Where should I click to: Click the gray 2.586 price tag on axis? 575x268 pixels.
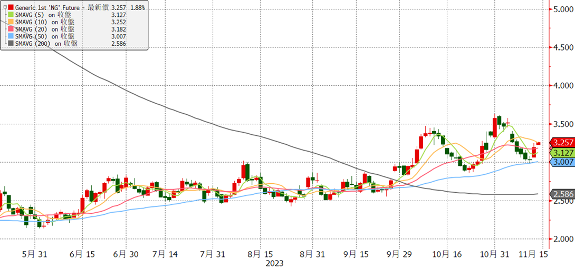coord(562,194)
